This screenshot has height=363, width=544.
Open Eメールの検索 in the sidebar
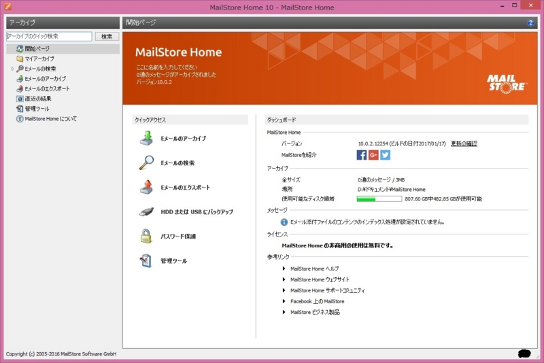click(x=40, y=69)
